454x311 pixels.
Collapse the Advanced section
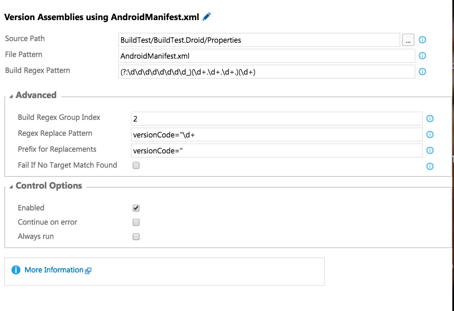tap(11, 96)
